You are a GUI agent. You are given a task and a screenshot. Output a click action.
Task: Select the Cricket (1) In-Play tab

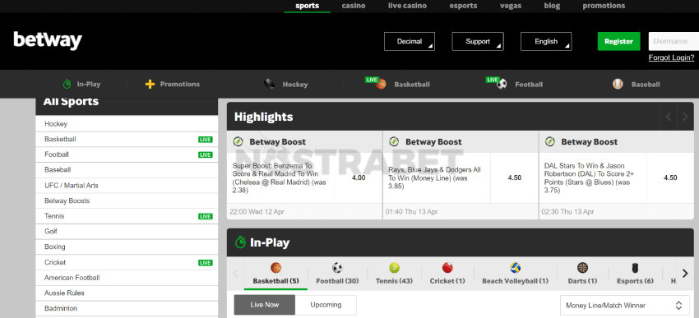[447, 274]
